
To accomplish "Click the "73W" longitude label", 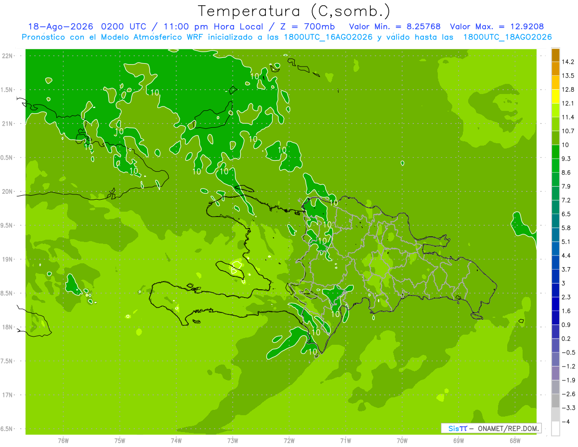I will pyautogui.click(x=233, y=440).
